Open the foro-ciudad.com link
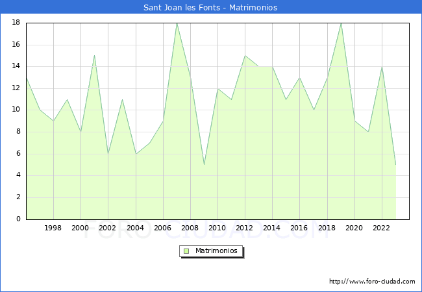The image size is (422, 292). click(x=372, y=282)
